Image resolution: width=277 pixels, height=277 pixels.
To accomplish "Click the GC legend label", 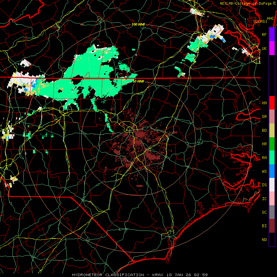I will (264, 212).
